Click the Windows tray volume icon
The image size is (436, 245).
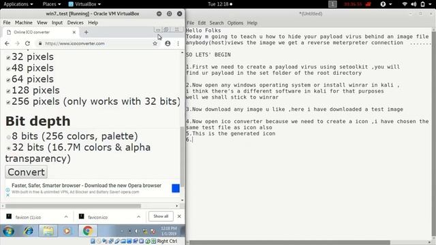click(137, 231)
